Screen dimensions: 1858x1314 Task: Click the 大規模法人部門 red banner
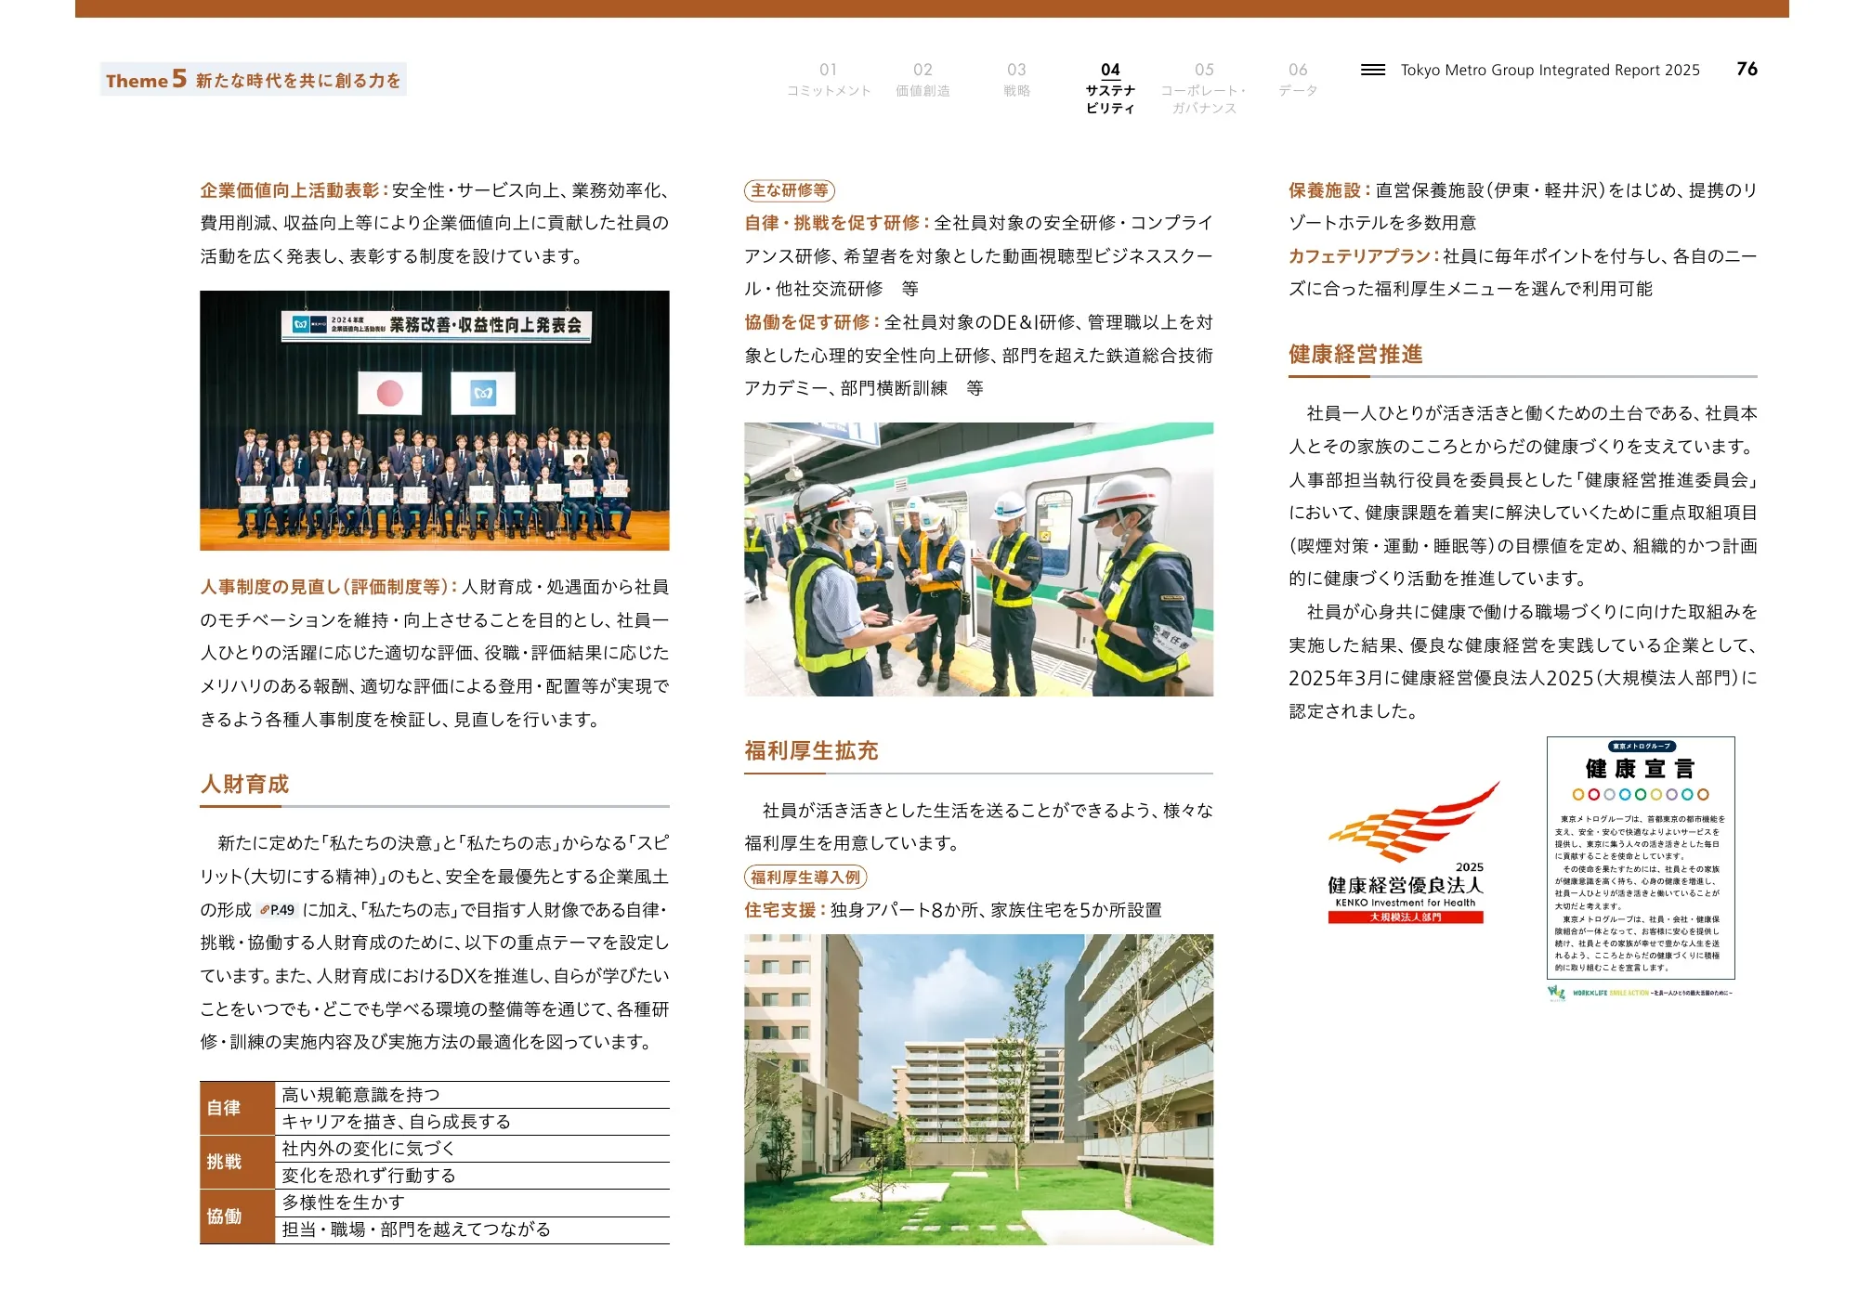tap(1406, 917)
